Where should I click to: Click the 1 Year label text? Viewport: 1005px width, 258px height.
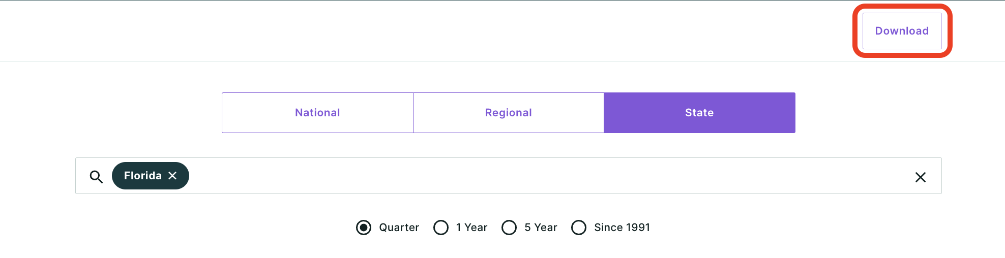pyautogui.click(x=472, y=228)
